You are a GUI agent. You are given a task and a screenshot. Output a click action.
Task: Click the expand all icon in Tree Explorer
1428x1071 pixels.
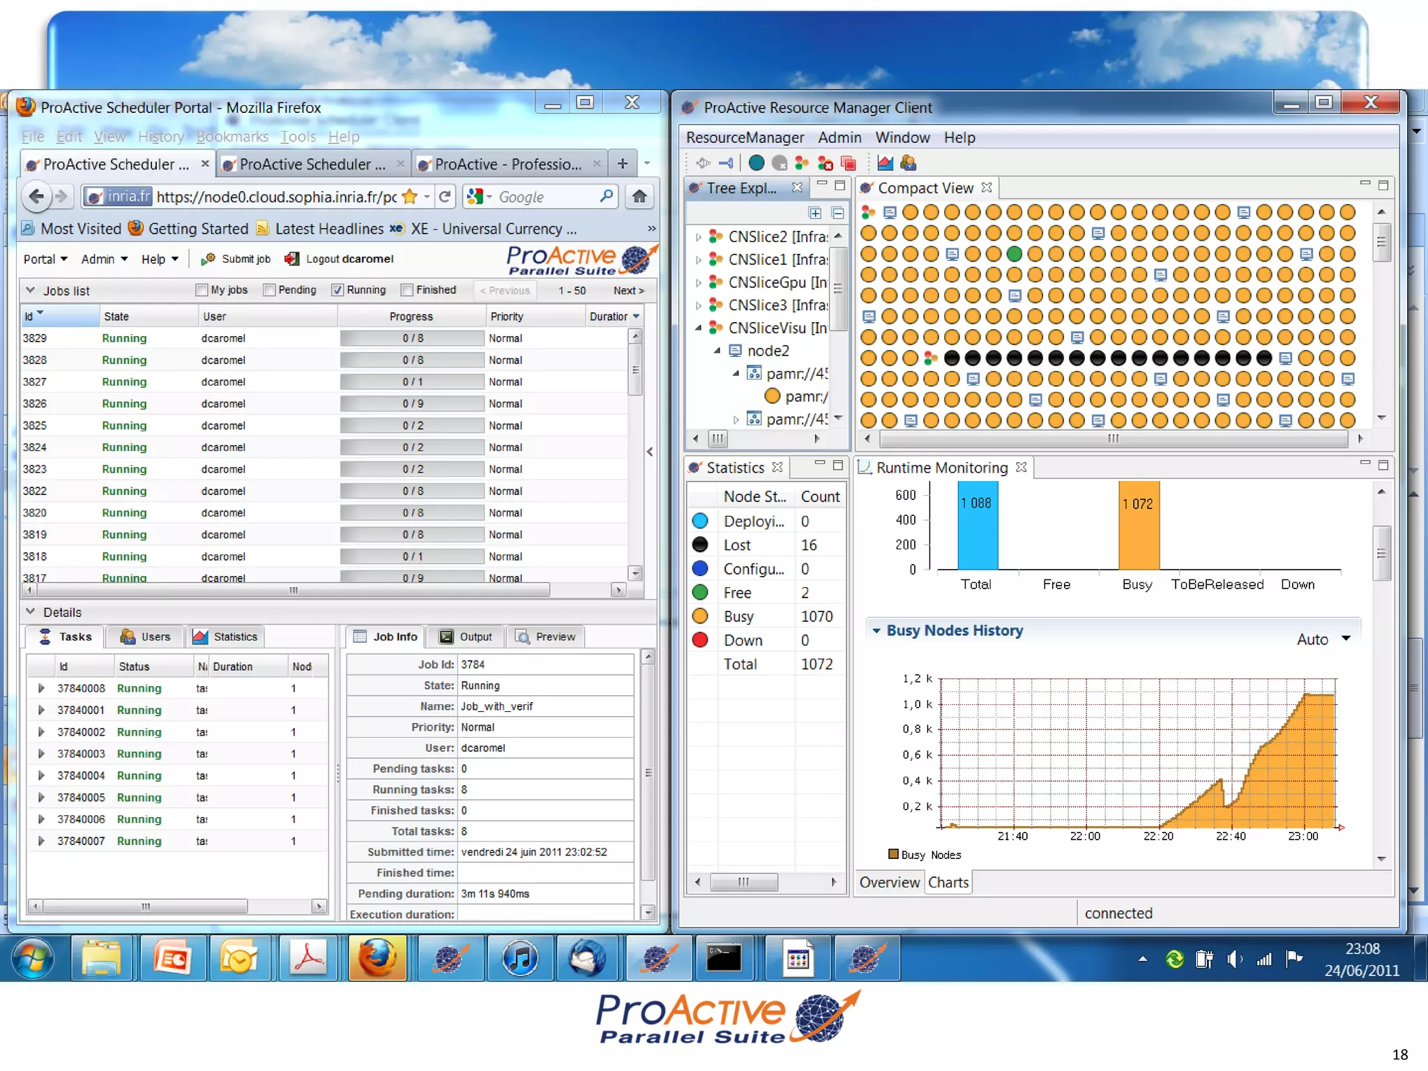815,213
